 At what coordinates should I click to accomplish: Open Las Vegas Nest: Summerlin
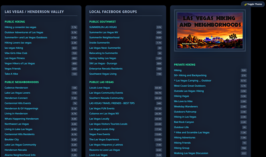point(105,48)
